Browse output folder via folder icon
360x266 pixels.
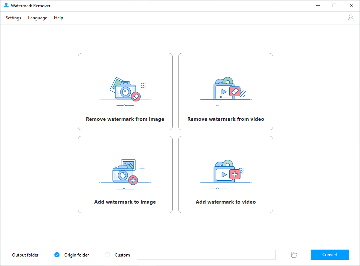[294, 255]
